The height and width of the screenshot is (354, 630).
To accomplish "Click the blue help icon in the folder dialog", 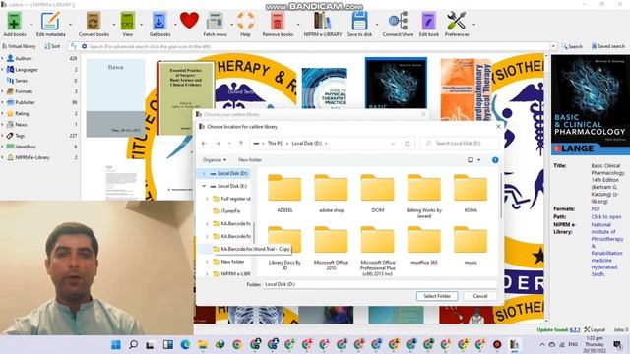I will (x=495, y=159).
